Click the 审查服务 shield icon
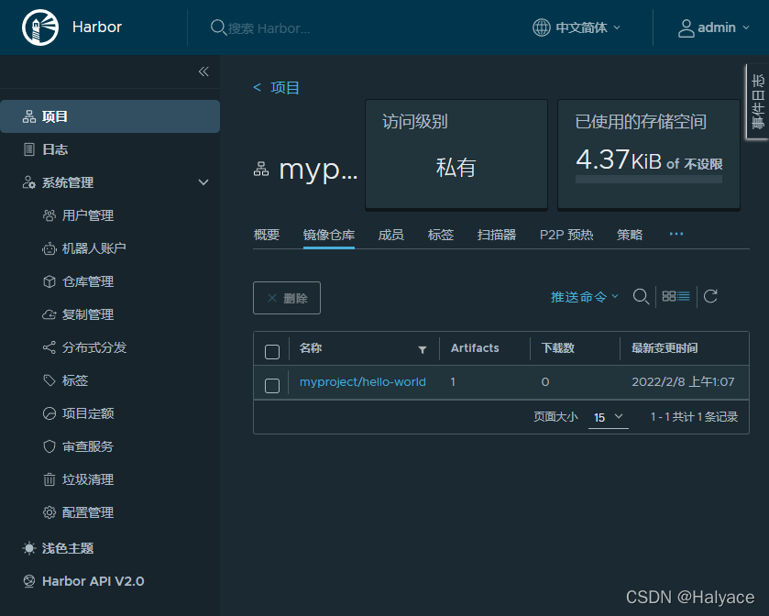 pyautogui.click(x=49, y=446)
